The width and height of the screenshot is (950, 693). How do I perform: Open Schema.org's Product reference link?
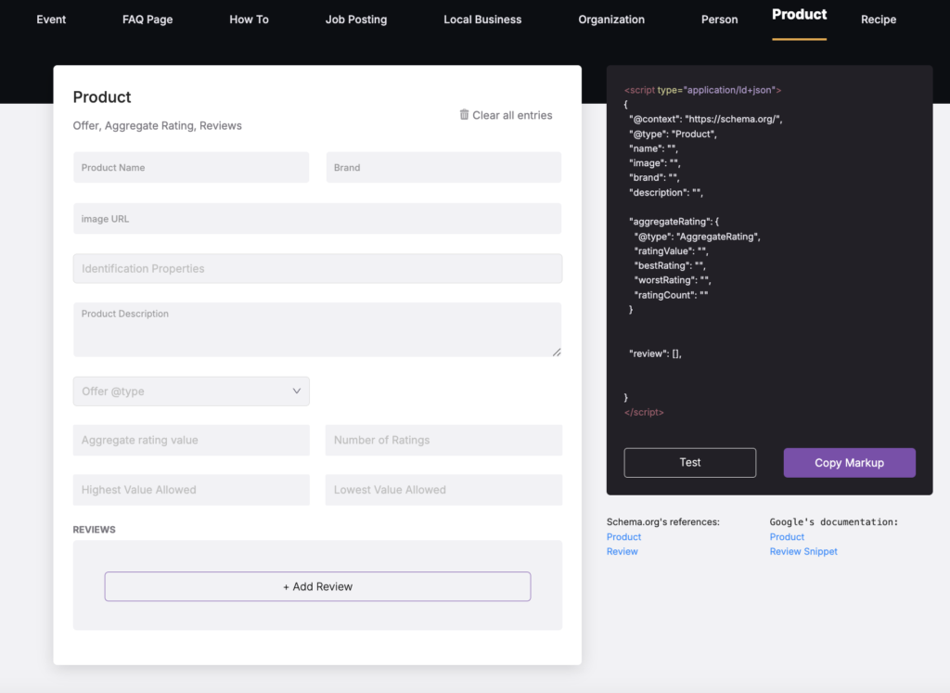pyautogui.click(x=623, y=537)
